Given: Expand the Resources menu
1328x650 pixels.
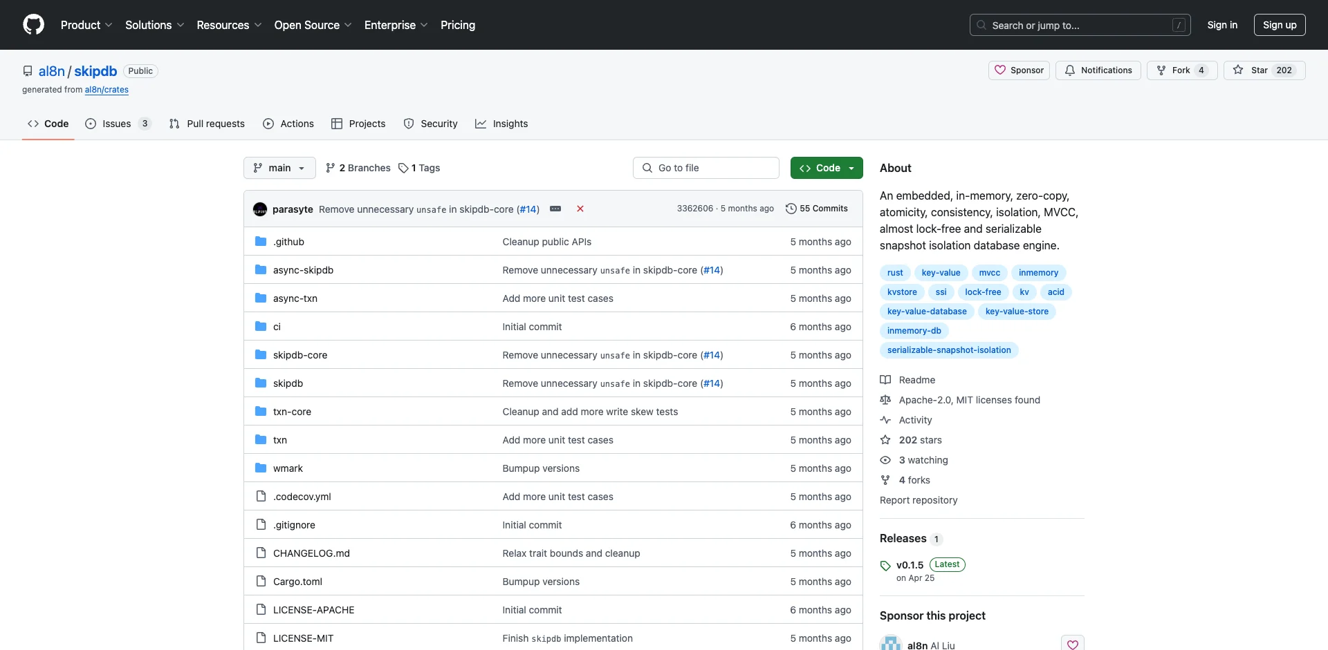Looking at the screenshot, I should point(229,25).
